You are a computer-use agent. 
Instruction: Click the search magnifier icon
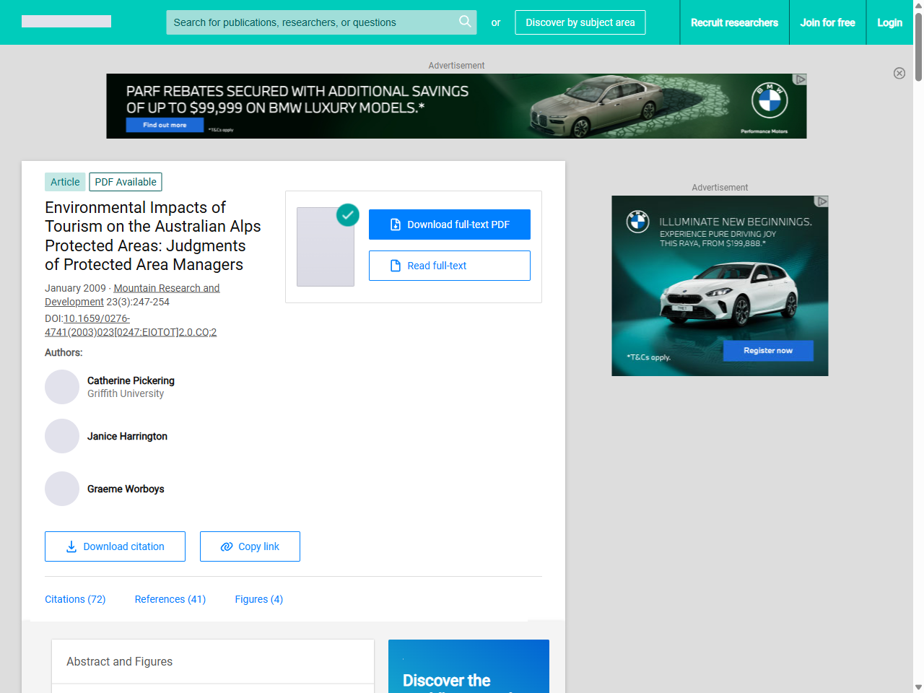pos(465,22)
